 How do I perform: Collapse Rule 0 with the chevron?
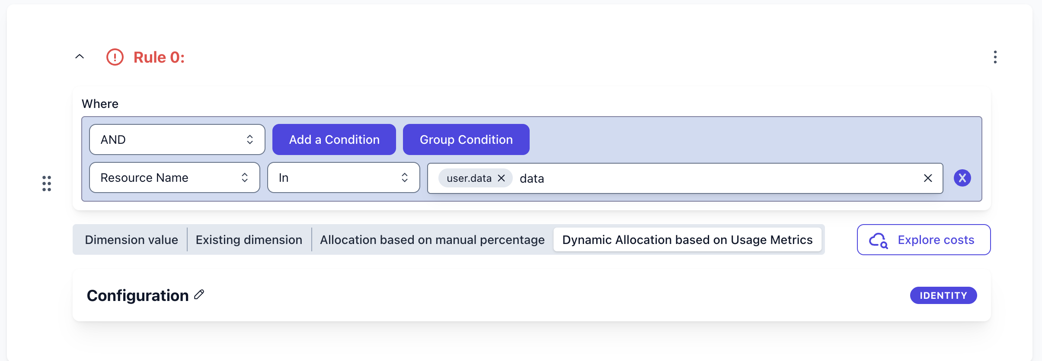(x=80, y=57)
